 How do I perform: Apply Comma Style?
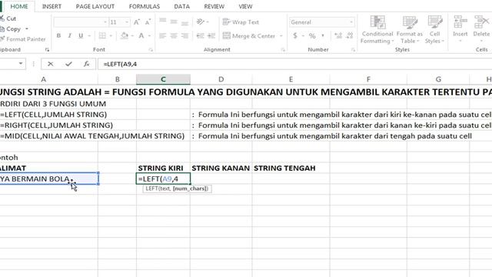pyautogui.click(x=323, y=35)
